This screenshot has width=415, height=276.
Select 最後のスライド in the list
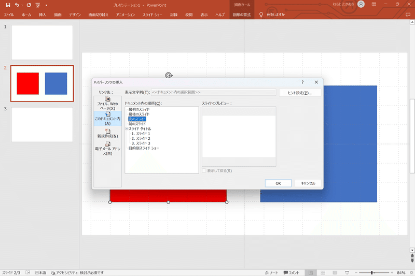click(139, 114)
